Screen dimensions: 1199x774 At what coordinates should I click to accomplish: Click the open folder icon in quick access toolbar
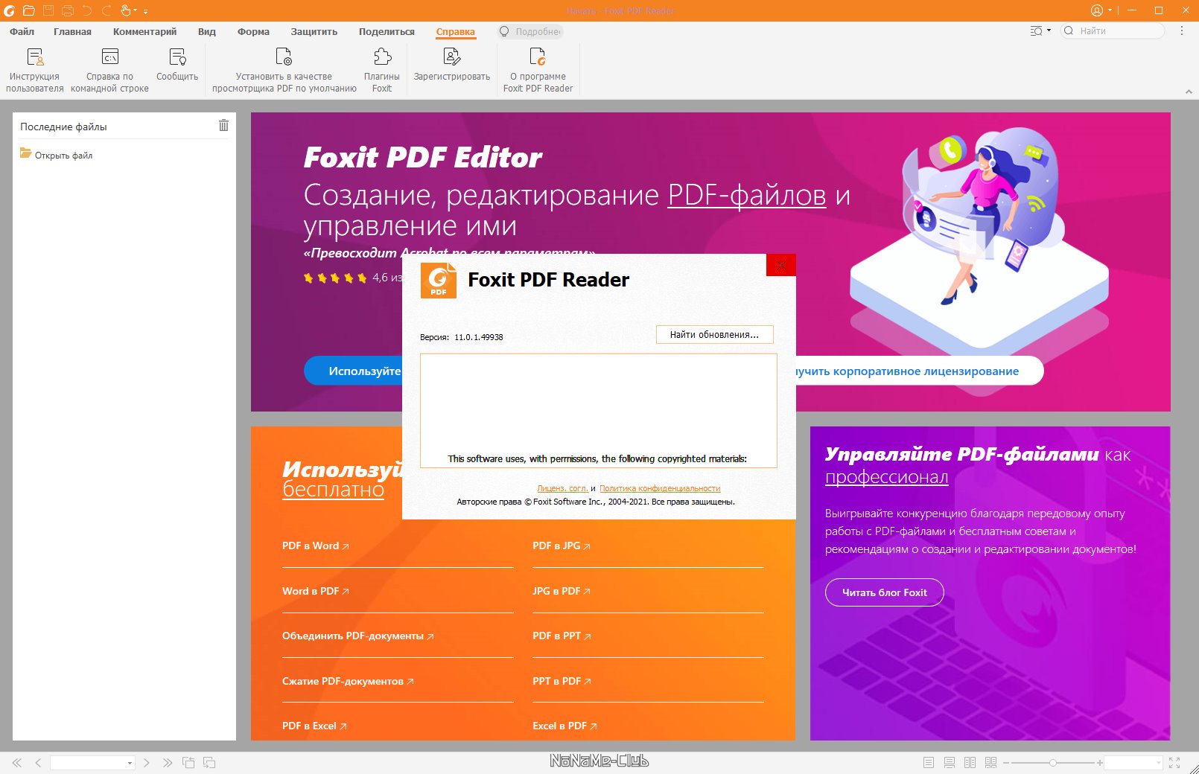pyautogui.click(x=29, y=10)
